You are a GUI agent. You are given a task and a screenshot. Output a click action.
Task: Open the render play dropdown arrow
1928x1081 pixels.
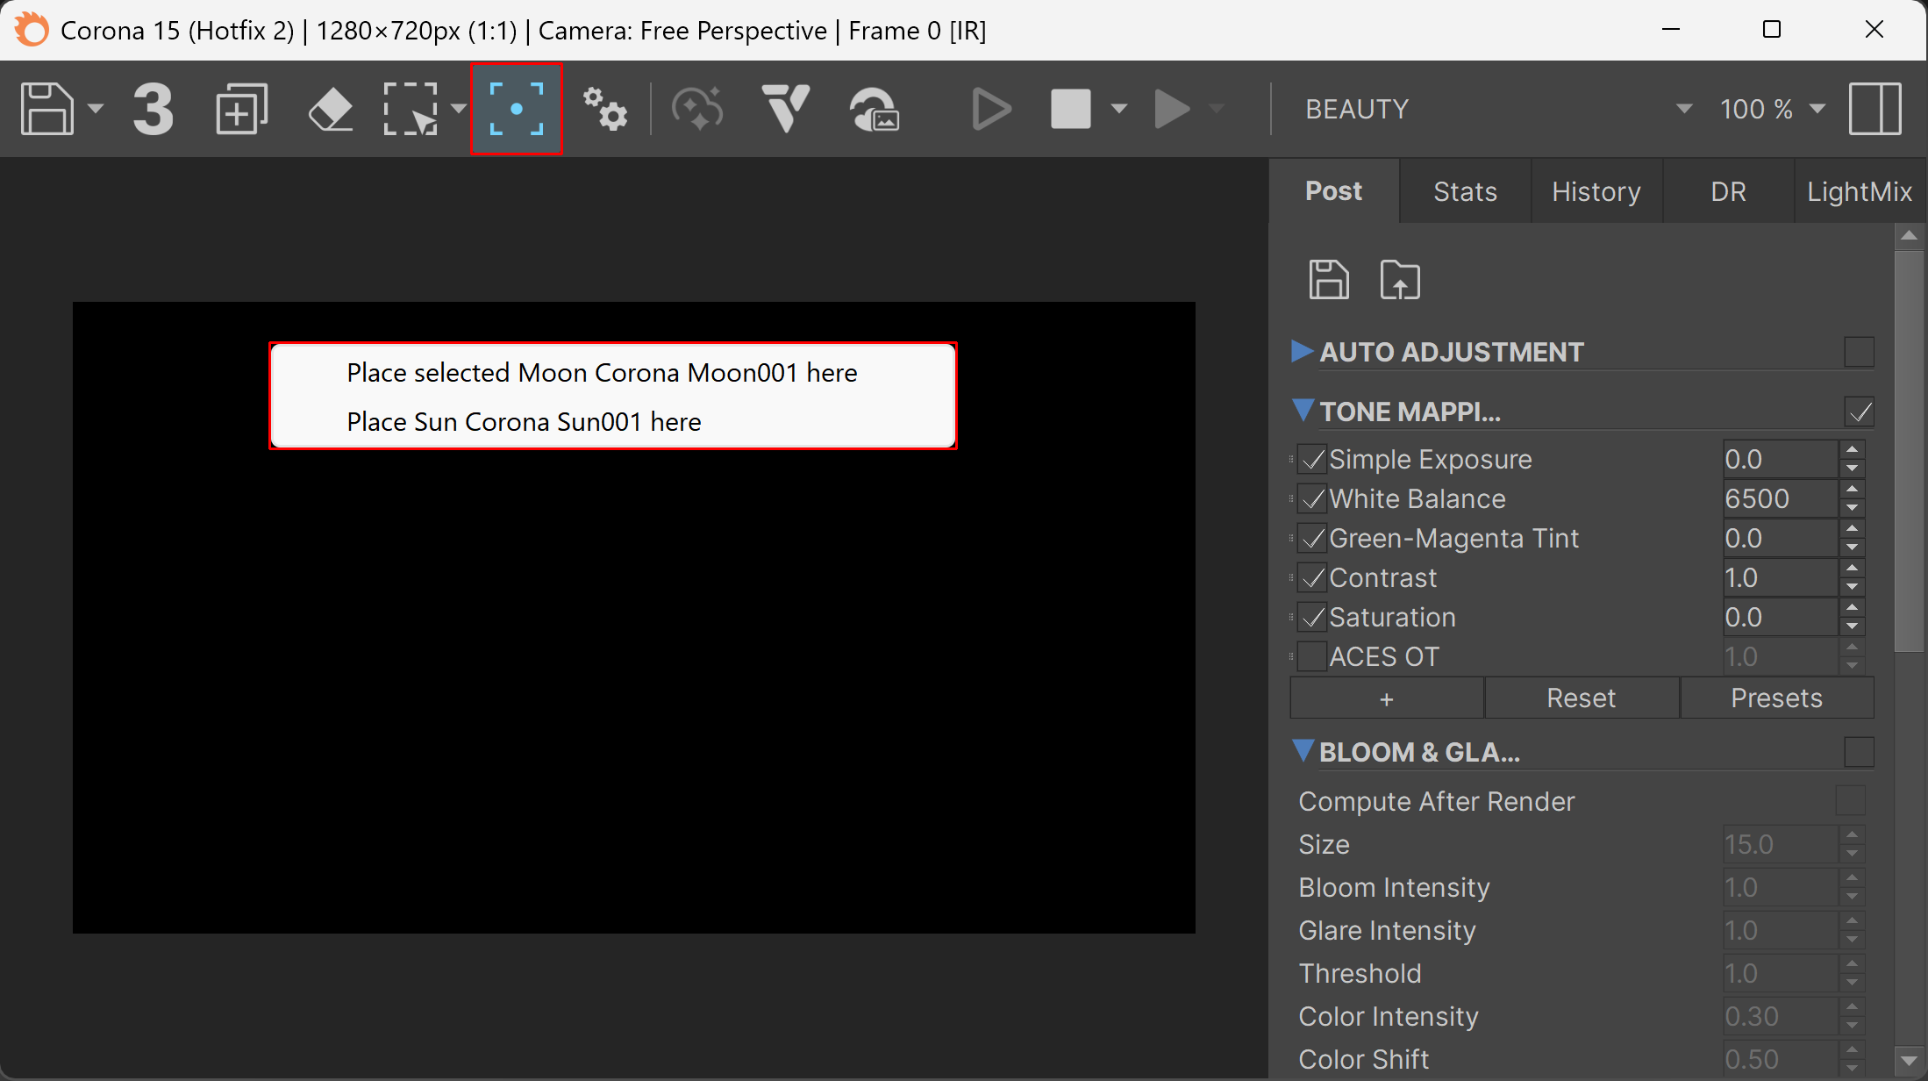[1216, 109]
